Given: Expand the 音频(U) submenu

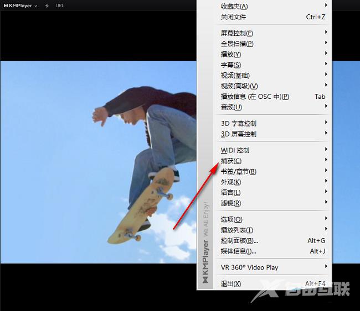Looking at the screenshot, I should [232, 107].
